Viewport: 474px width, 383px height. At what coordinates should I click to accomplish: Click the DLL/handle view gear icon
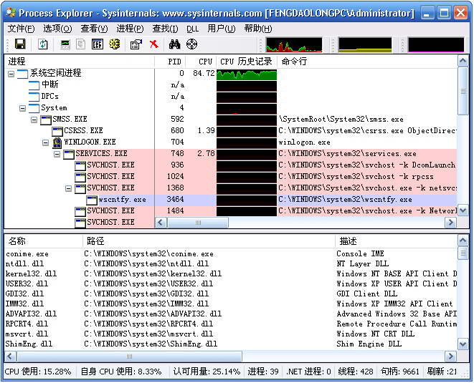pyautogui.click(x=115, y=44)
